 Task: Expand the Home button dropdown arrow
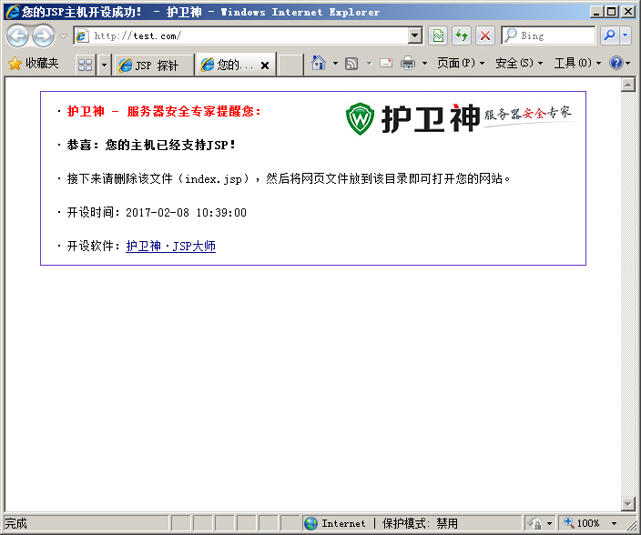(335, 64)
